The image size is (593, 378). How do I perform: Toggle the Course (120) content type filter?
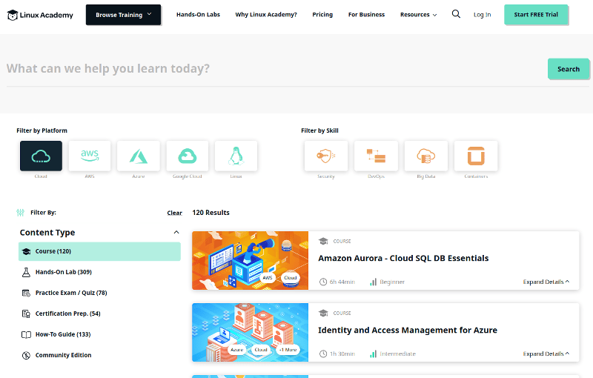pos(99,251)
